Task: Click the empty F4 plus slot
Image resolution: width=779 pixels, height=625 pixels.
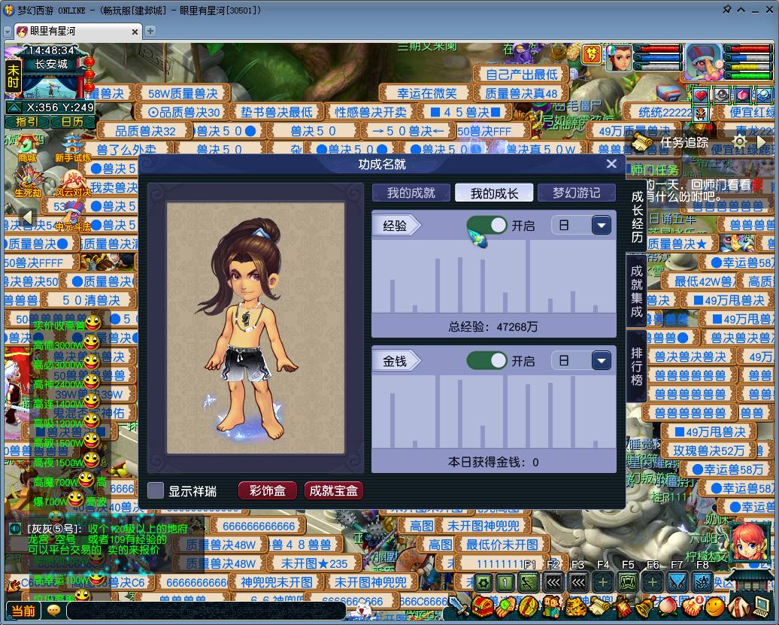Action: pyautogui.click(x=602, y=582)
